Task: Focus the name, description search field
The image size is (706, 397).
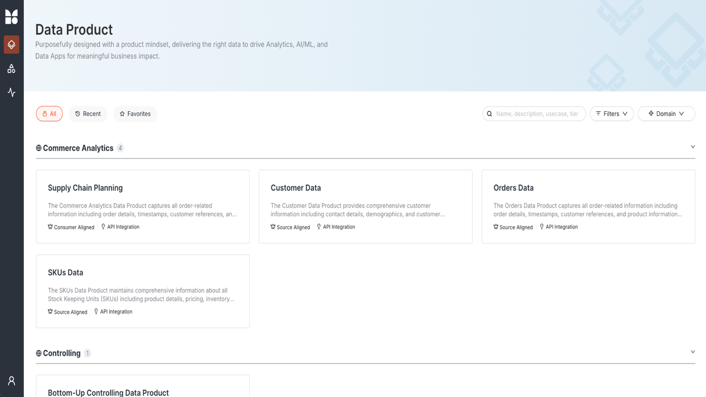Action: (538, 114)
